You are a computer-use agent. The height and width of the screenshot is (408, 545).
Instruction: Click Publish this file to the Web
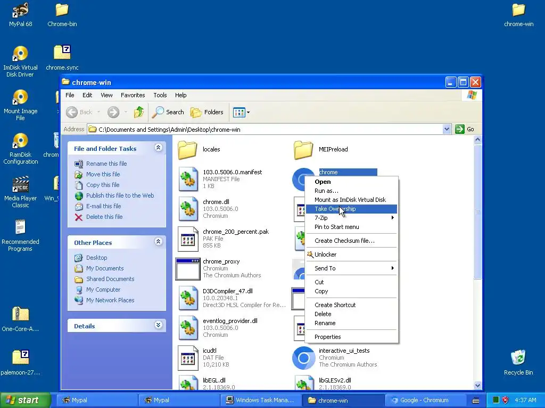point(120,195)
